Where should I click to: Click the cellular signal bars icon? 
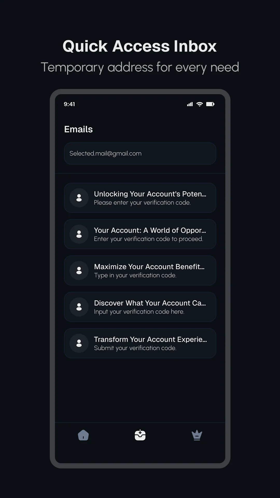point(190,104)
